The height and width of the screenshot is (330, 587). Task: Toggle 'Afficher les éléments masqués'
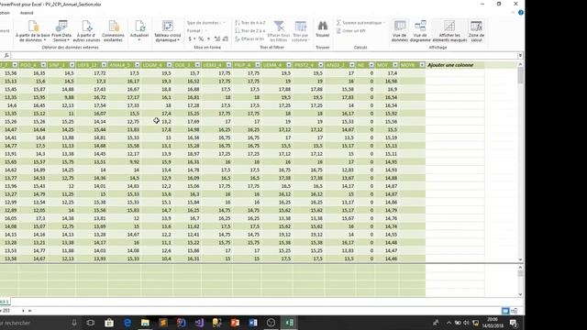click(x=449, y=30)
